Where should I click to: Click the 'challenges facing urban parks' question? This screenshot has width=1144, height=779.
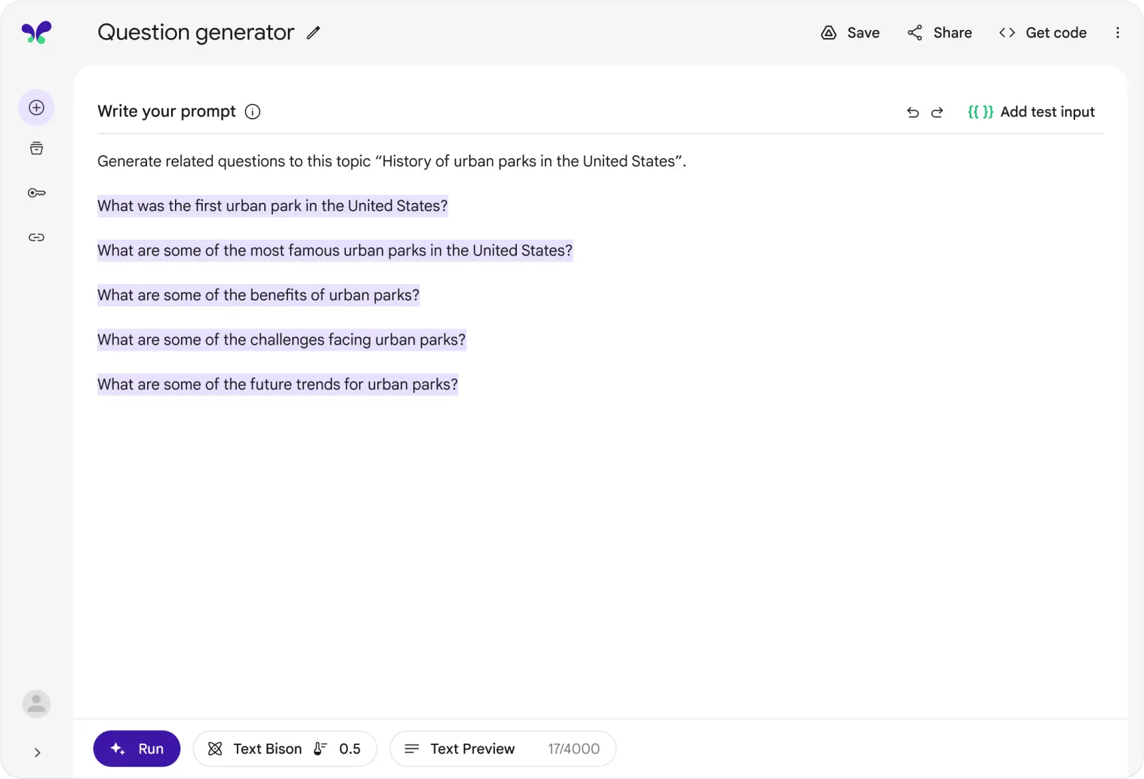282,340
